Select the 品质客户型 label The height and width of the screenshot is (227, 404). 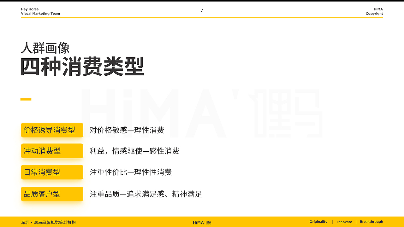coord(52,194)
